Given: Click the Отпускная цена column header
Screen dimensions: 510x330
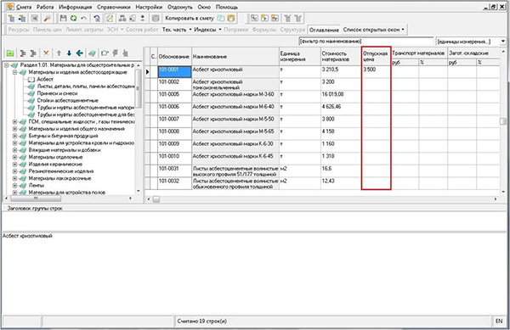Looking at the screenshot, I should [376, 57].
